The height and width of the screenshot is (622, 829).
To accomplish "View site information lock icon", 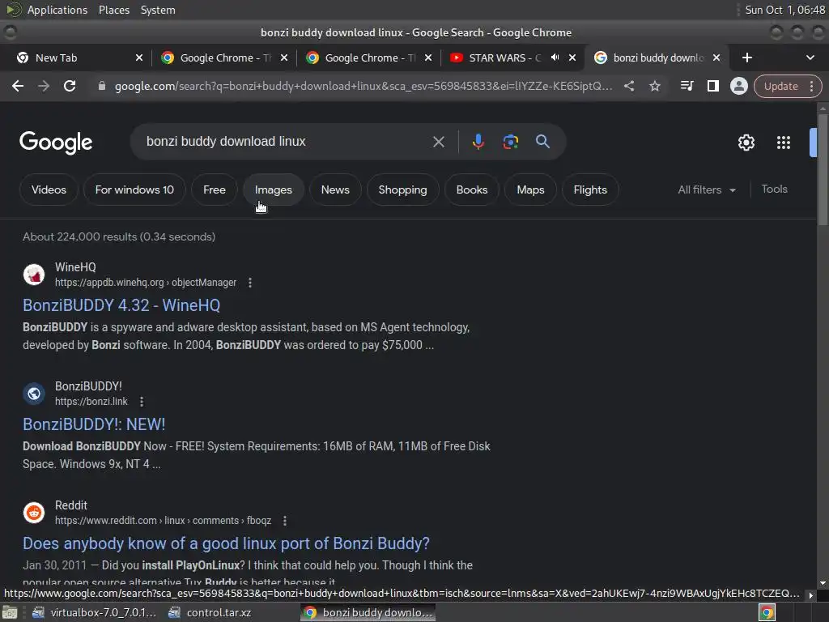I will click(102, 86).
